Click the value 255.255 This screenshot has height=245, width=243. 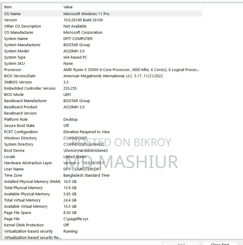tap(70, 88)
